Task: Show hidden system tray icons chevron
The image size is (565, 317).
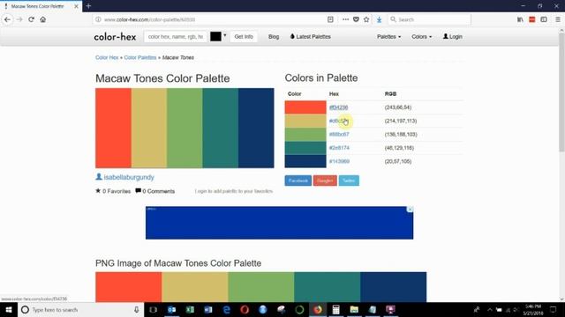Action: coord(490,309)
